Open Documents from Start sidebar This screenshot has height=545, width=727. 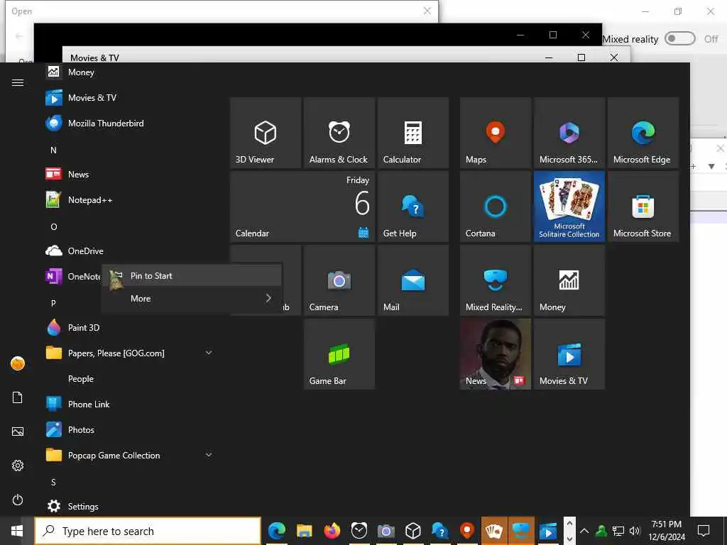pyautogui.click(x=18, y=397)
